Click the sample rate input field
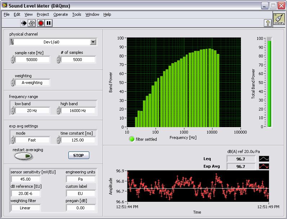This screenshot has height=219, width=287. [x=32, y=60]
